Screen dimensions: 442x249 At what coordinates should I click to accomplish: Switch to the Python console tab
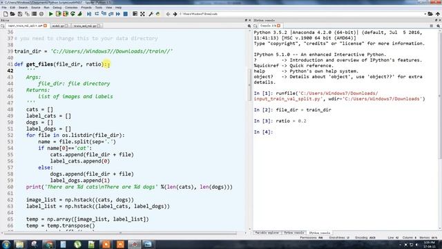point(294,233)
